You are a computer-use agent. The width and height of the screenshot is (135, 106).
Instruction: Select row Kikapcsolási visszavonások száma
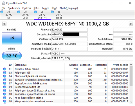66,101
